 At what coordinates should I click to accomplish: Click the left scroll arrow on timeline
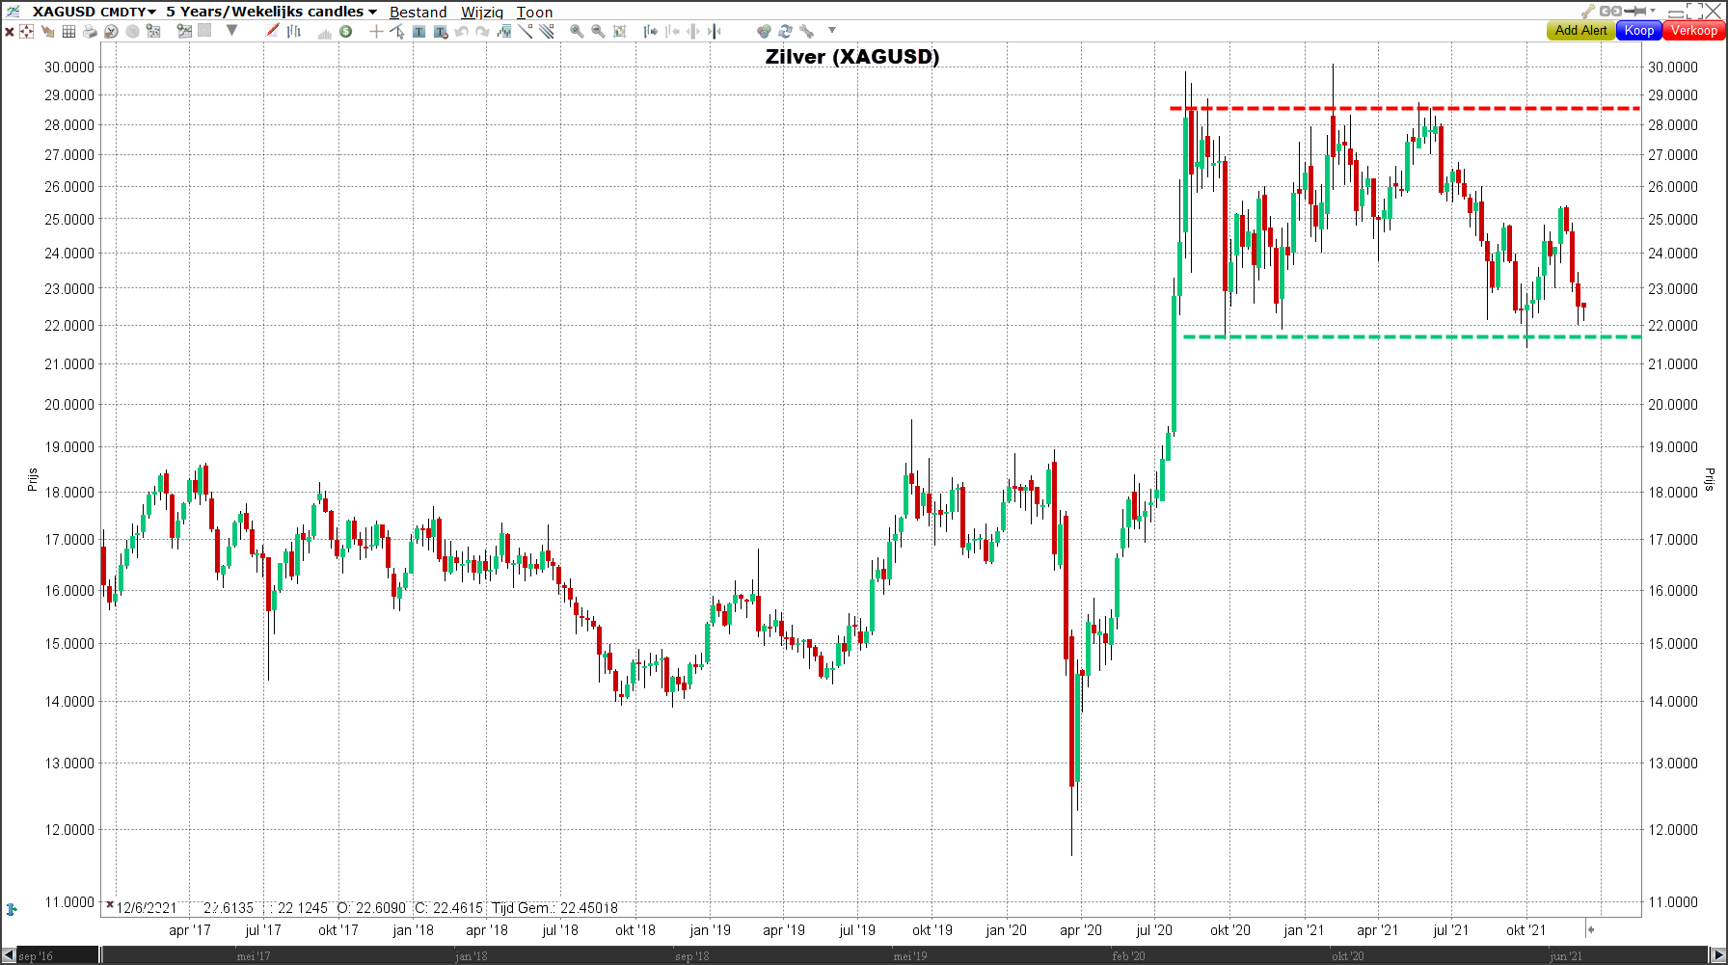tap(9, 955)
